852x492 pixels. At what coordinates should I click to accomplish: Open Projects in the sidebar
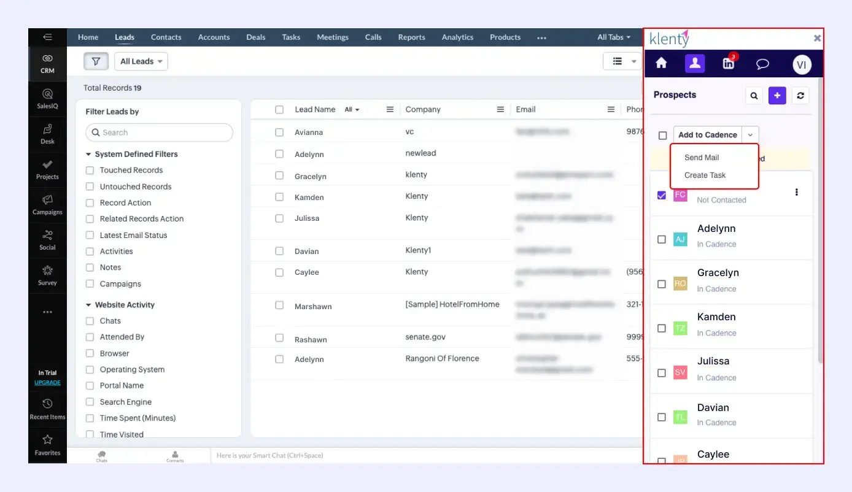[47, 170]
